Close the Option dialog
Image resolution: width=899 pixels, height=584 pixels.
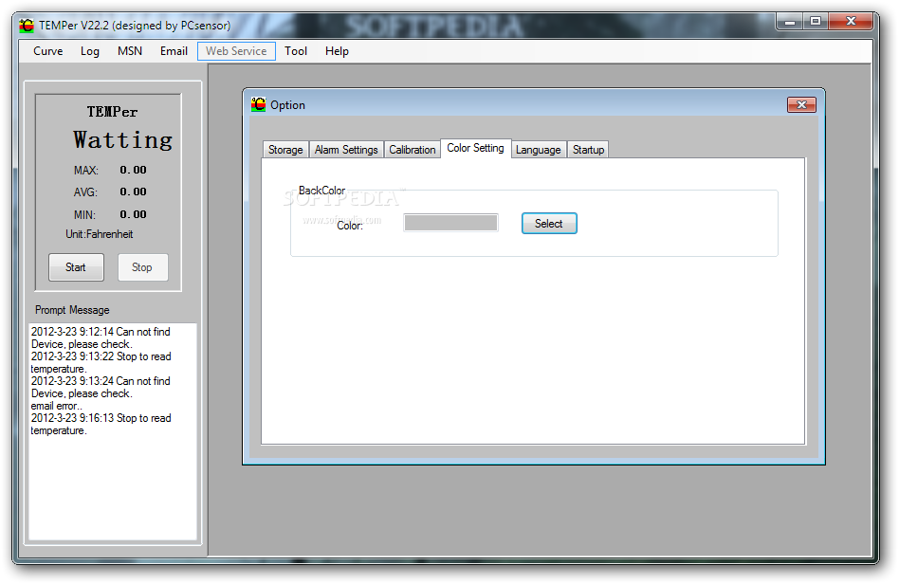[801, 105]
